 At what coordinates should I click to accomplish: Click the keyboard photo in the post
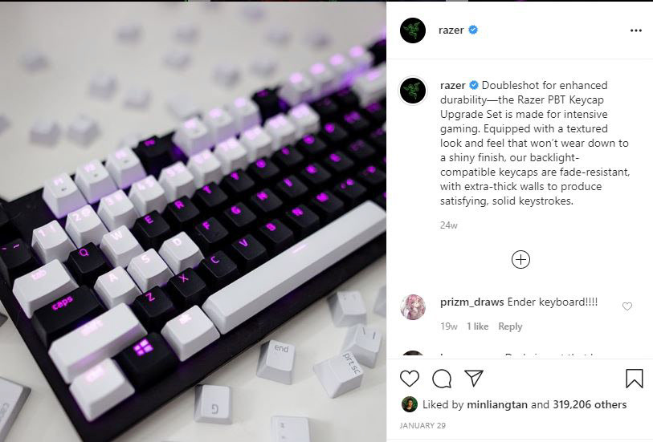pos(193,221)
